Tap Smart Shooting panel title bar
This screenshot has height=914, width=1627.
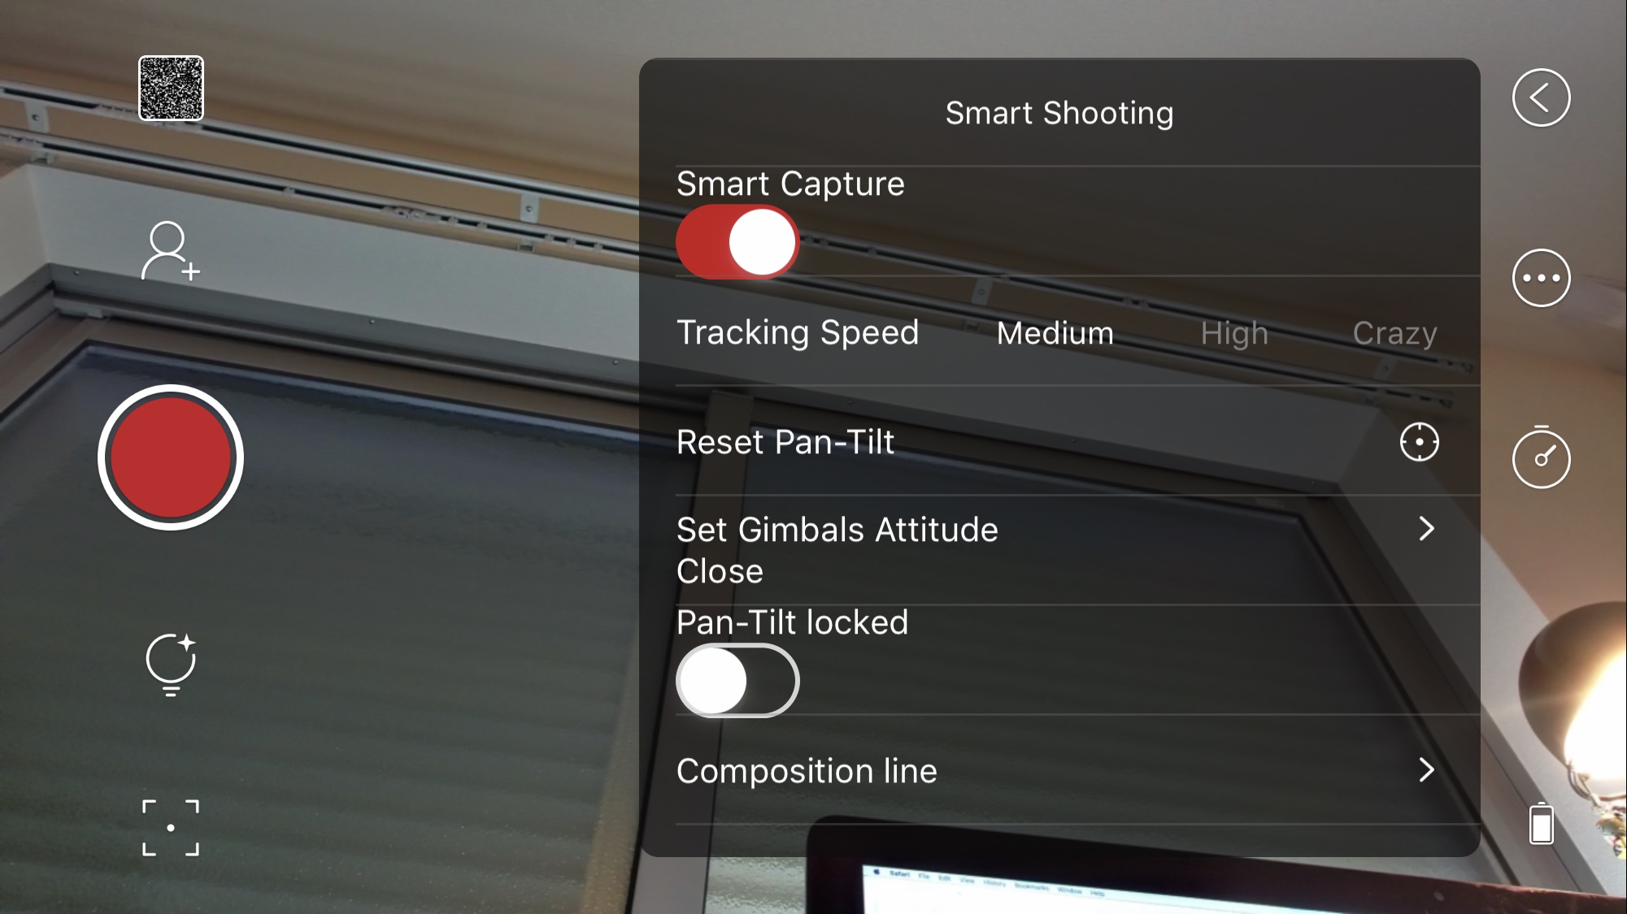[1059, 113]
